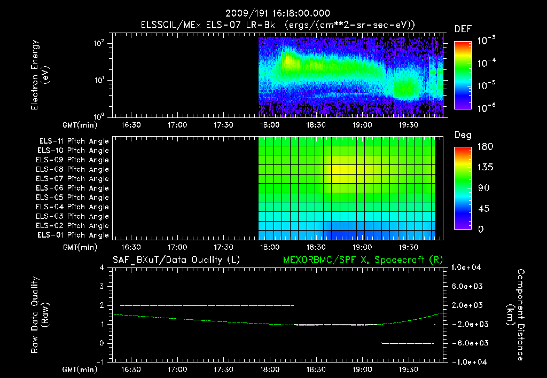Click the 2.0e+03 right axis tick
Screen dimensions: 547x378
pyautogui.click(x=467, y=305)
